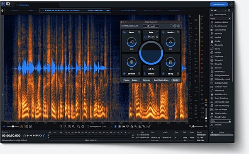Open the Wow & Flutter module
249x154 pixels.
point(218,117)
